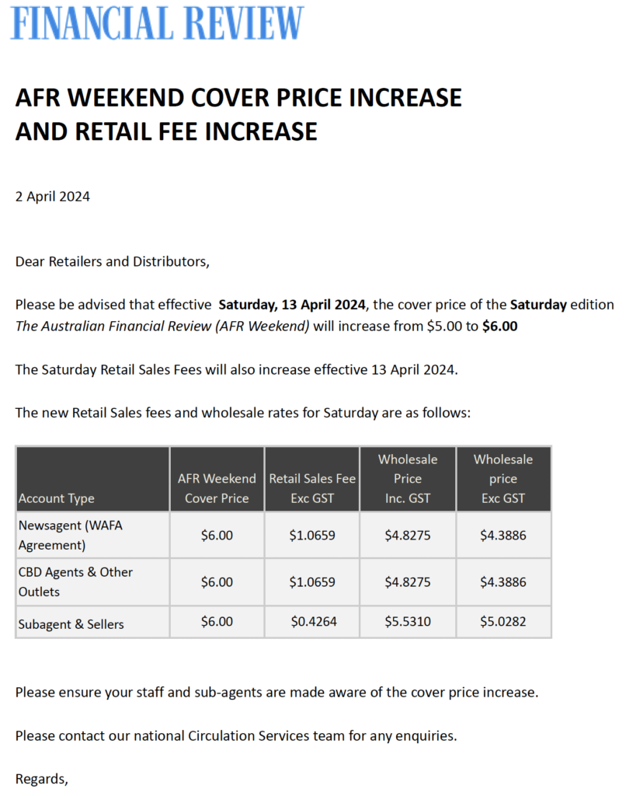Select the "AFR Weekend Cover Price Increase" headline

(238, 97)
